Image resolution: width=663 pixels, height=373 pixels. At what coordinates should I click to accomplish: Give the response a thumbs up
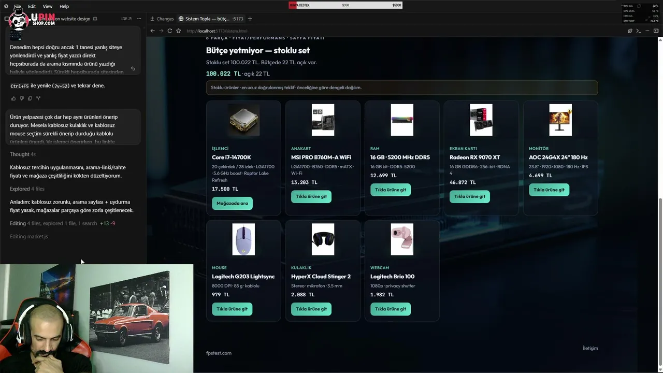pos(13,98)
